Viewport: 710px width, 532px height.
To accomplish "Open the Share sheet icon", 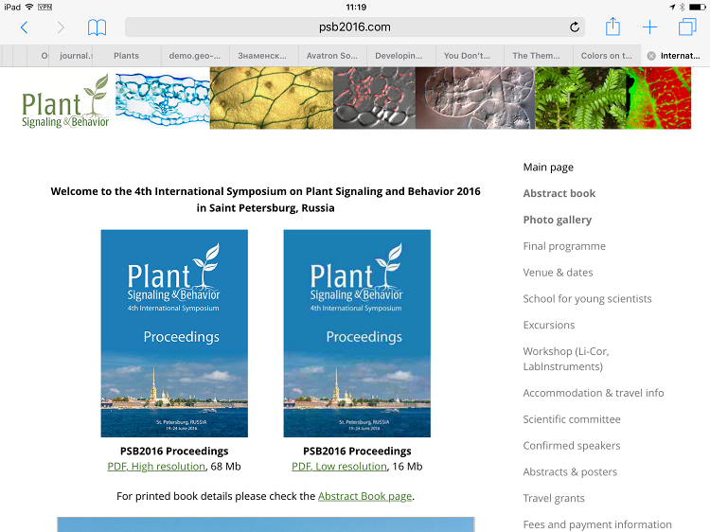I will point(612,27).
